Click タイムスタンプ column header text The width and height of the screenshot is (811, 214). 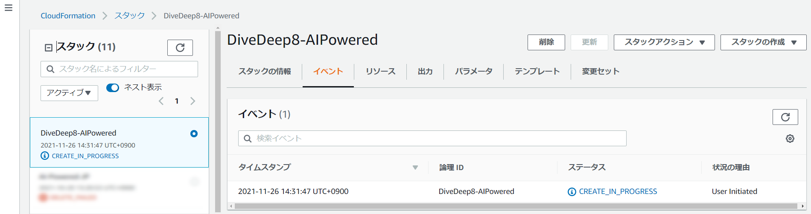click(x=265, y=168)
